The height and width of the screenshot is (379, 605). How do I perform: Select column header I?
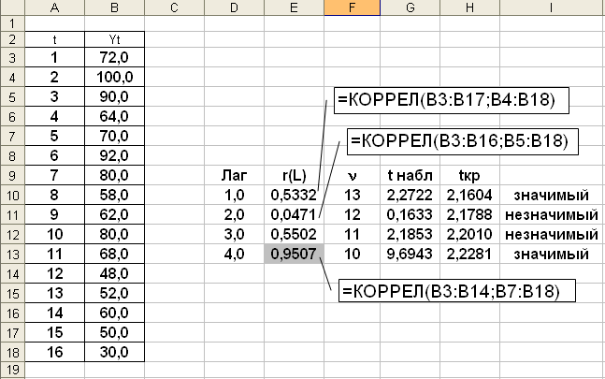click(552, 7)
